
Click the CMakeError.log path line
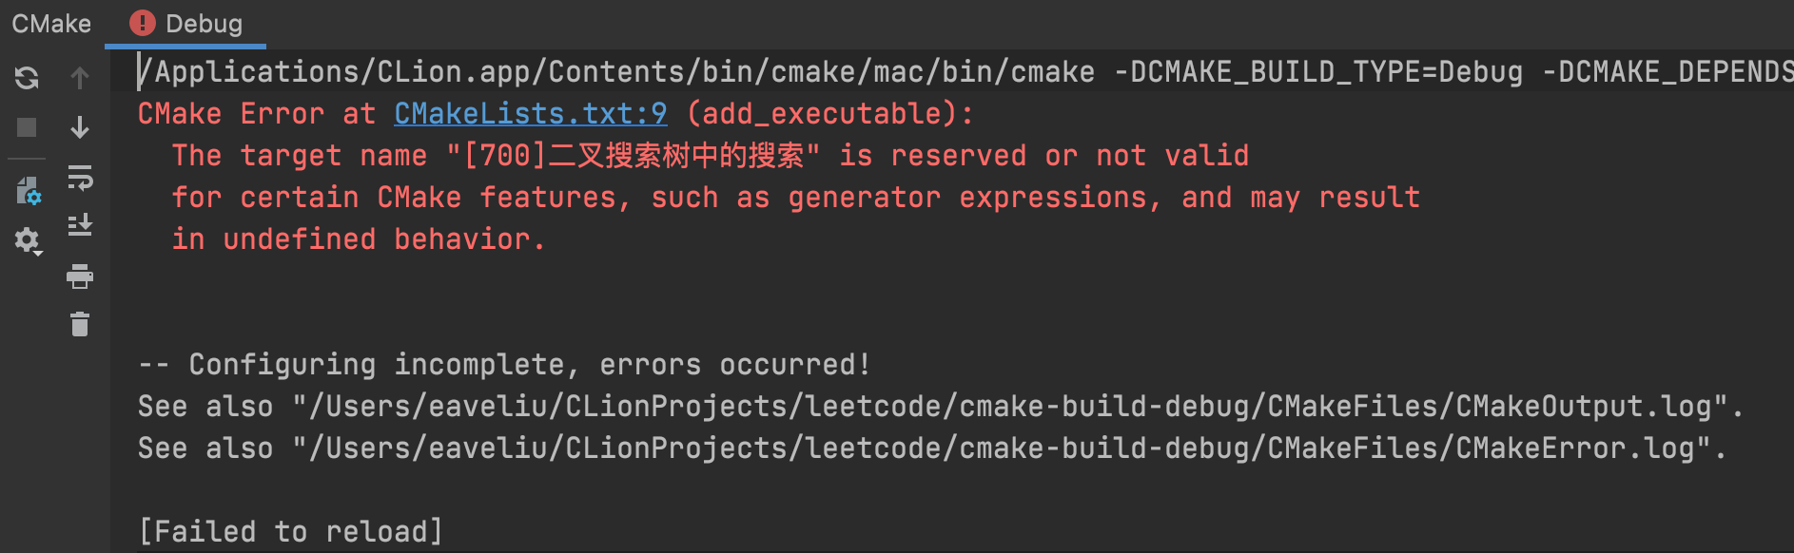[932, 448]
